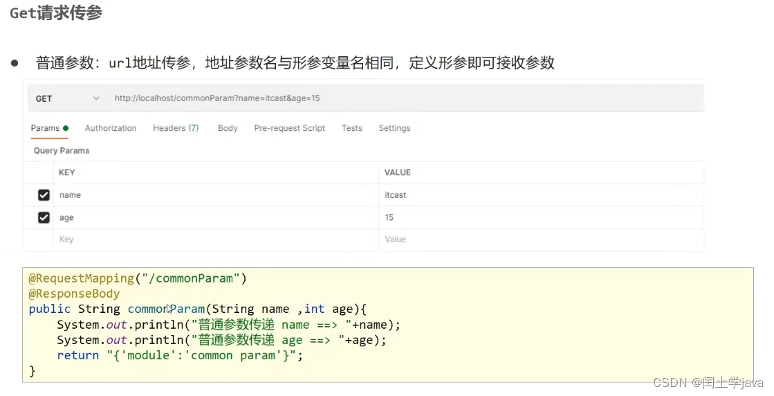Click the empty Value placeholder field
Viewport: 774px width, 396px height.
(x=542, y=240)
